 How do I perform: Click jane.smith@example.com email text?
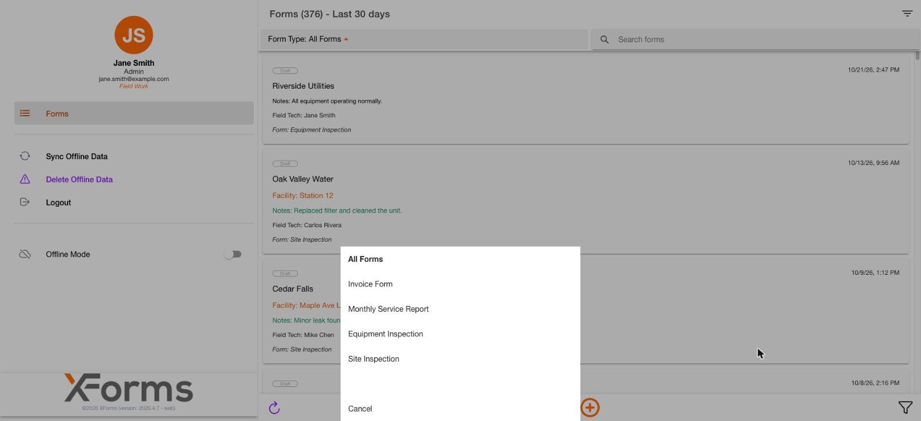coord(134,79)
